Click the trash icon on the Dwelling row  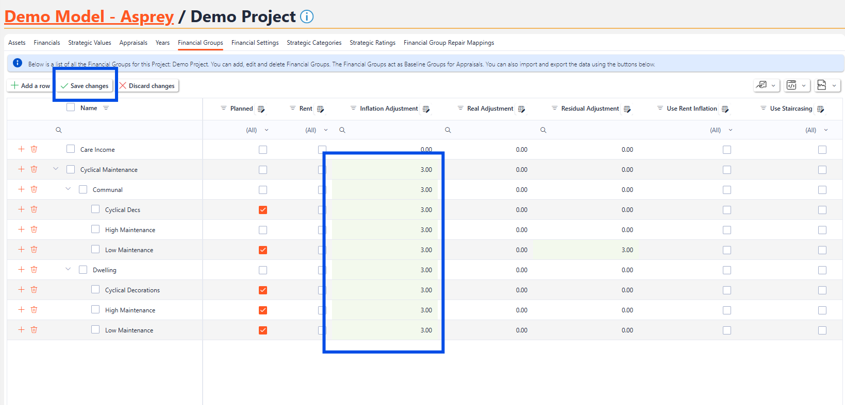point(34,270)
